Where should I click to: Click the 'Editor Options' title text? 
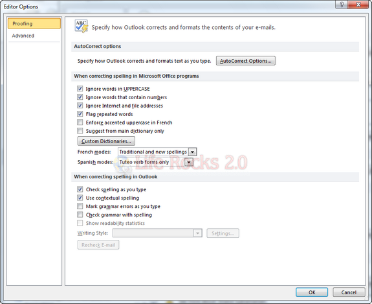click(21, 6)
